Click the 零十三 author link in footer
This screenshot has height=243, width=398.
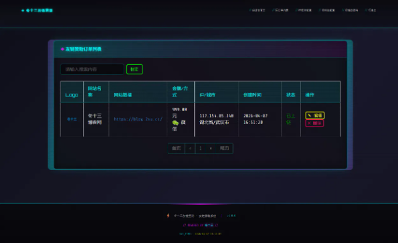coord(209,225)
